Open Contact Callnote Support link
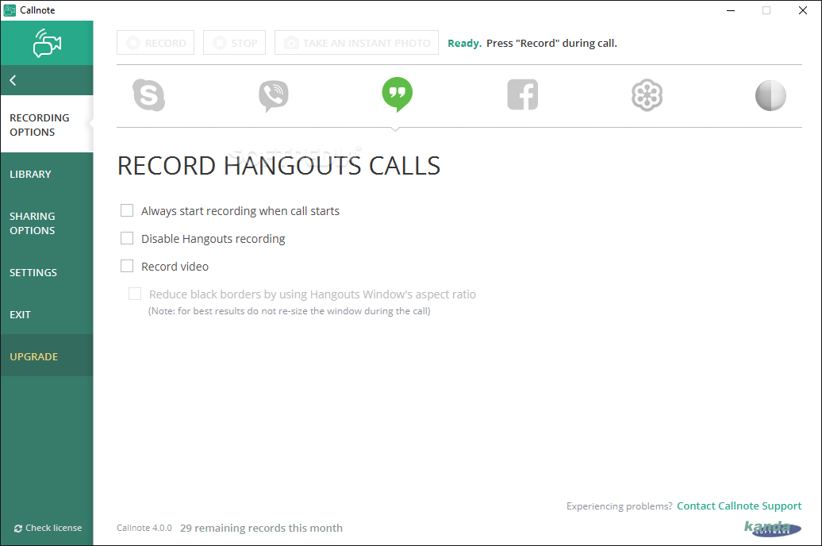This screenshot has height=546, width=822. coord(739,506)
